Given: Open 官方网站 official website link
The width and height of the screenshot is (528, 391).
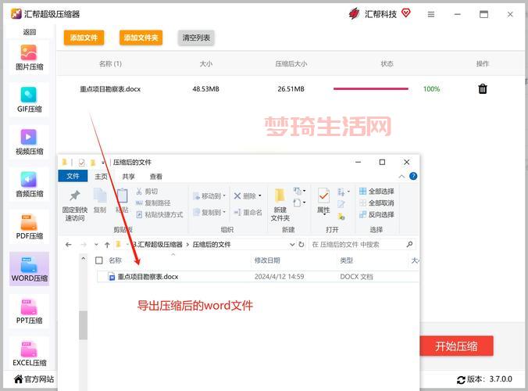Looking at the screenshot, I should (x=34, y=379).
